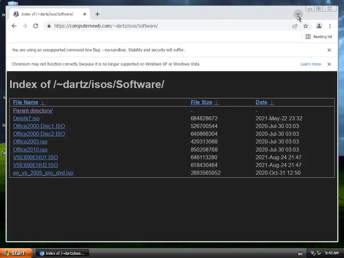Click the Date descending arrow
This screenshot has width=344, height=258.
click(x=271, y=102)
